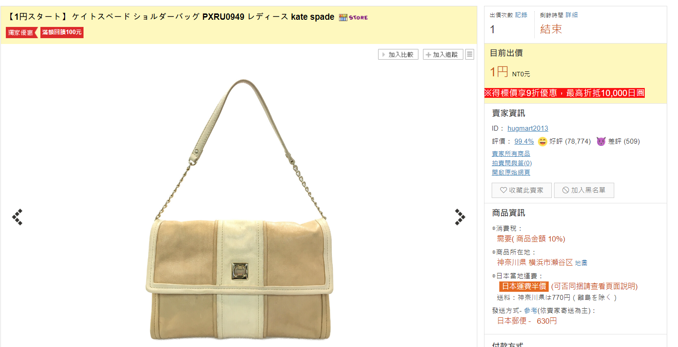The image size is (678, 347).
Task: Open the list menu icon beside 加入追蹤
Action: 470,54
